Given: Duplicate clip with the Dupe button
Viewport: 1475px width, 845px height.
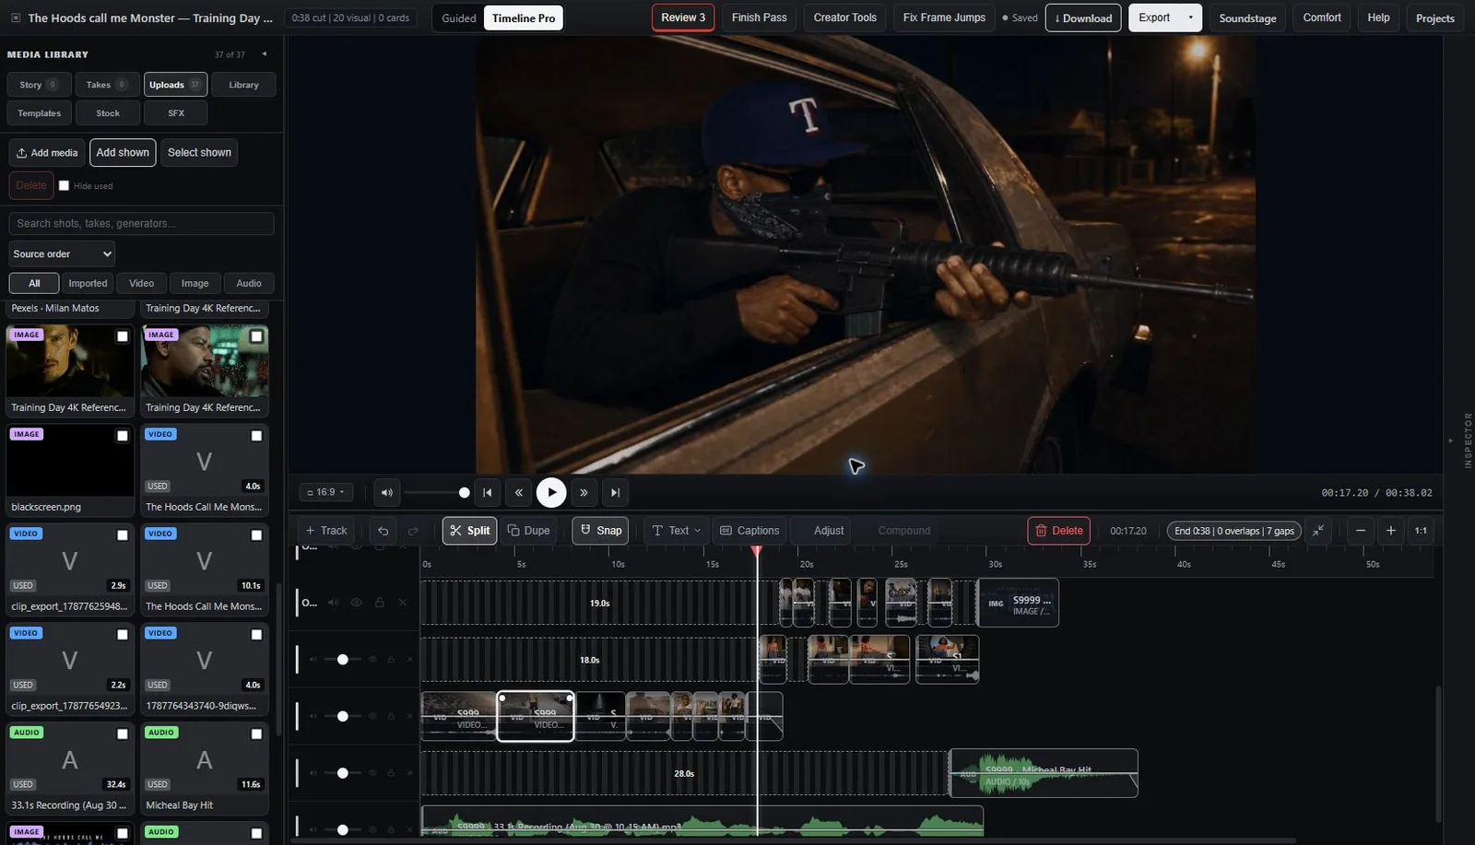Looking at the screenshot, I should (529, 531).
